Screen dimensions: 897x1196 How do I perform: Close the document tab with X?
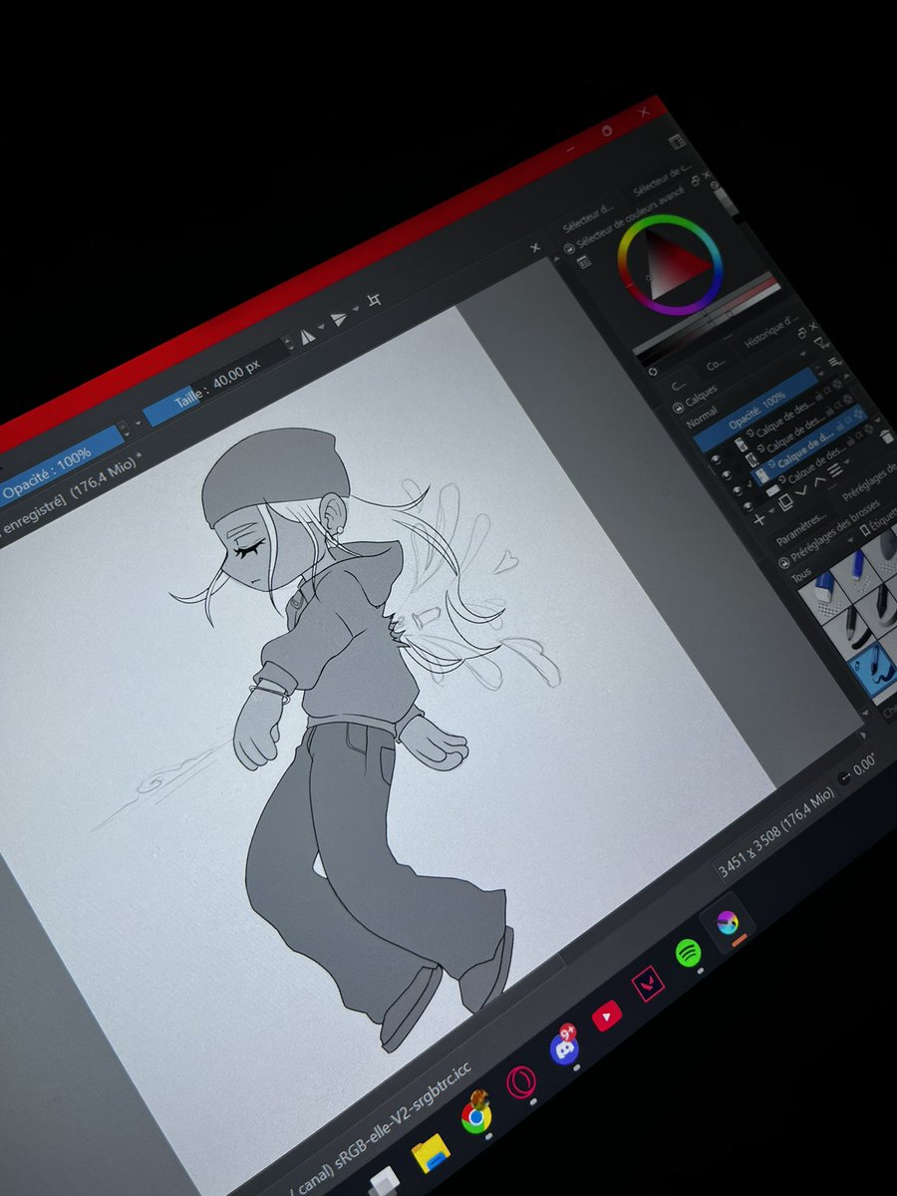pos(534,248)
